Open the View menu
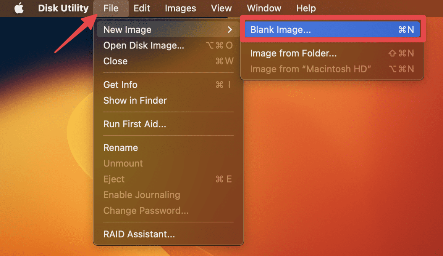The width and height of the screenshot is (443, 256). click(x=221, y=8)
